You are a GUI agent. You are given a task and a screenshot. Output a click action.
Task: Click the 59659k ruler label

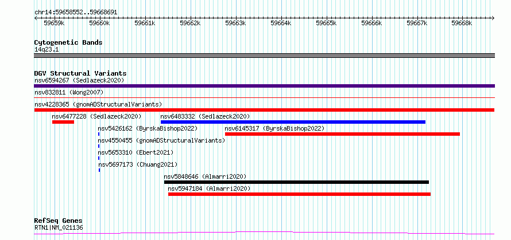point(54,23)
